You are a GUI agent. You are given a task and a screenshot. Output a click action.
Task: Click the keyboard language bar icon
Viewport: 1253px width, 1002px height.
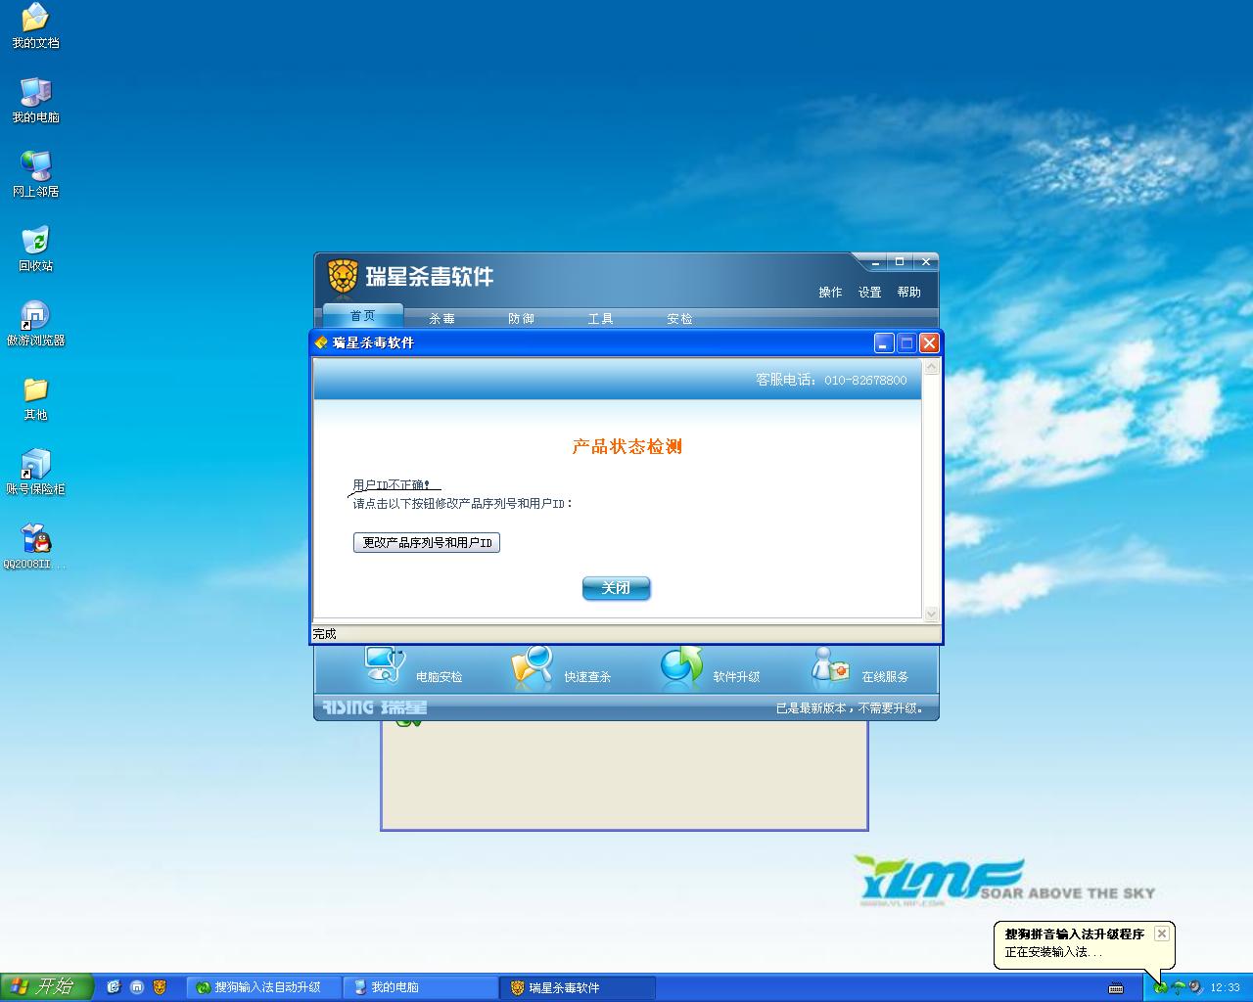click(x=1116, y=987)
